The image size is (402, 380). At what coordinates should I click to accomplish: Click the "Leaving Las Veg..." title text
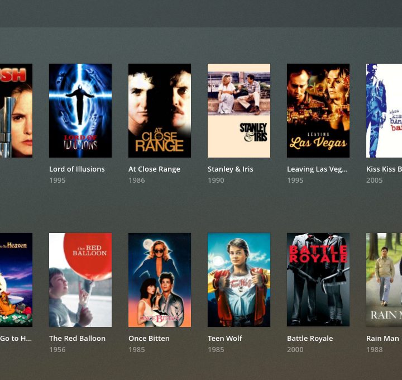317,169
